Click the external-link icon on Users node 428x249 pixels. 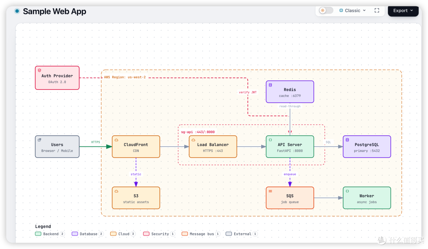pyautogui.click(x=40, y=140)
